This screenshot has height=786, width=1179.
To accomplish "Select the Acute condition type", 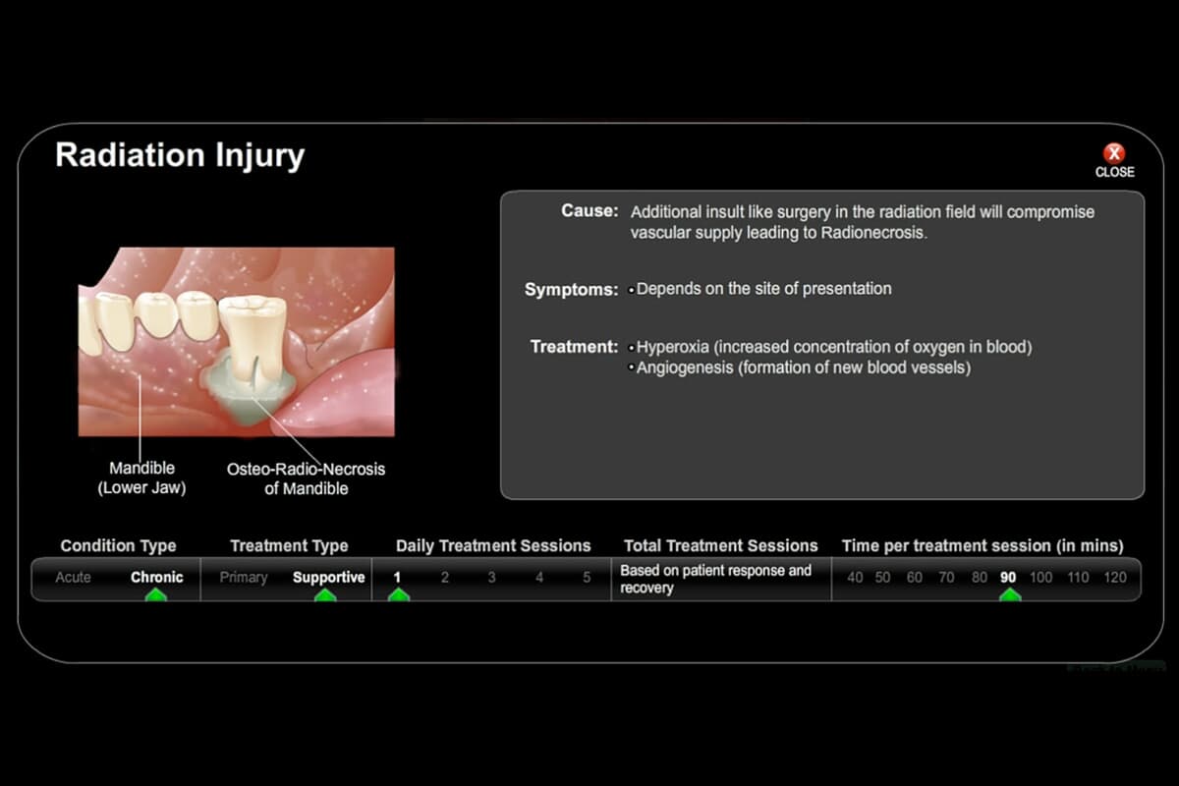I will 73,578.
